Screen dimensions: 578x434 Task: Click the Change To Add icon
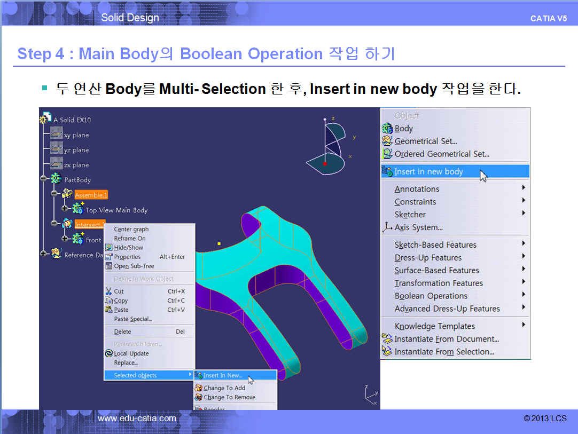click(199, 388)
